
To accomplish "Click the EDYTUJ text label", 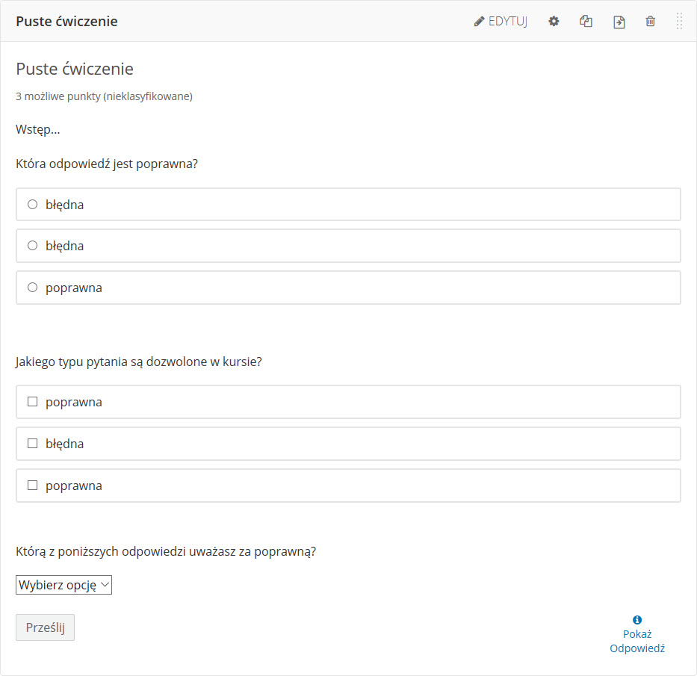I will (508, 22).
